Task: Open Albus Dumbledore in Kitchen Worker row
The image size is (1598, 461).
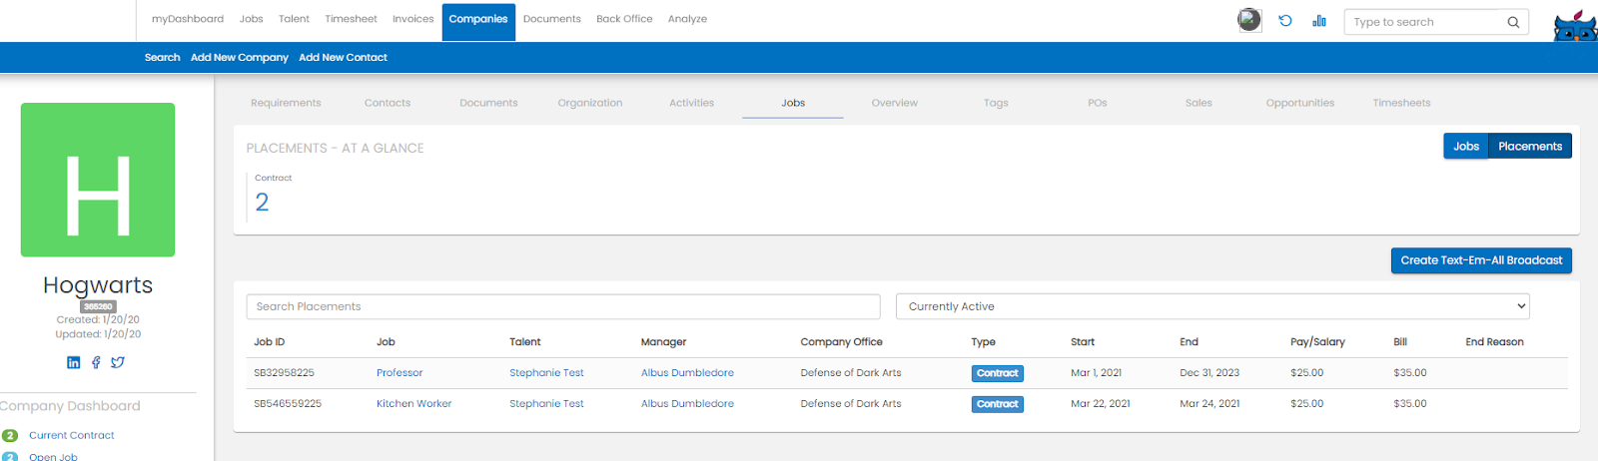Action: pos(687,403)
